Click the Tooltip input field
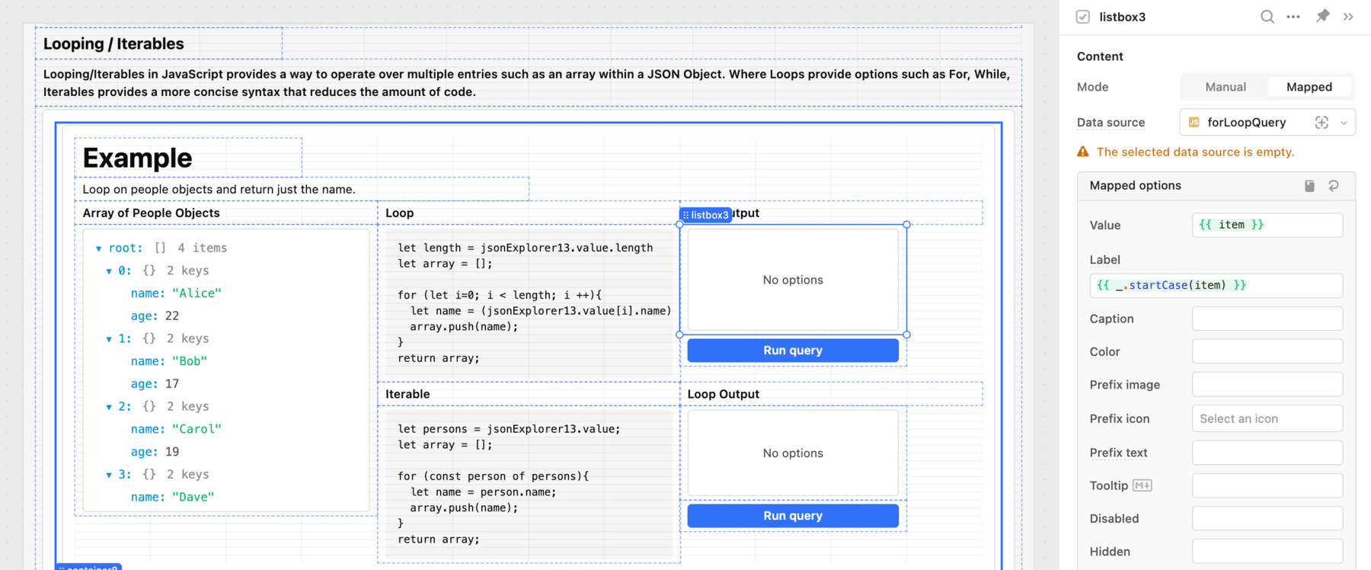 coord(1267,485)
